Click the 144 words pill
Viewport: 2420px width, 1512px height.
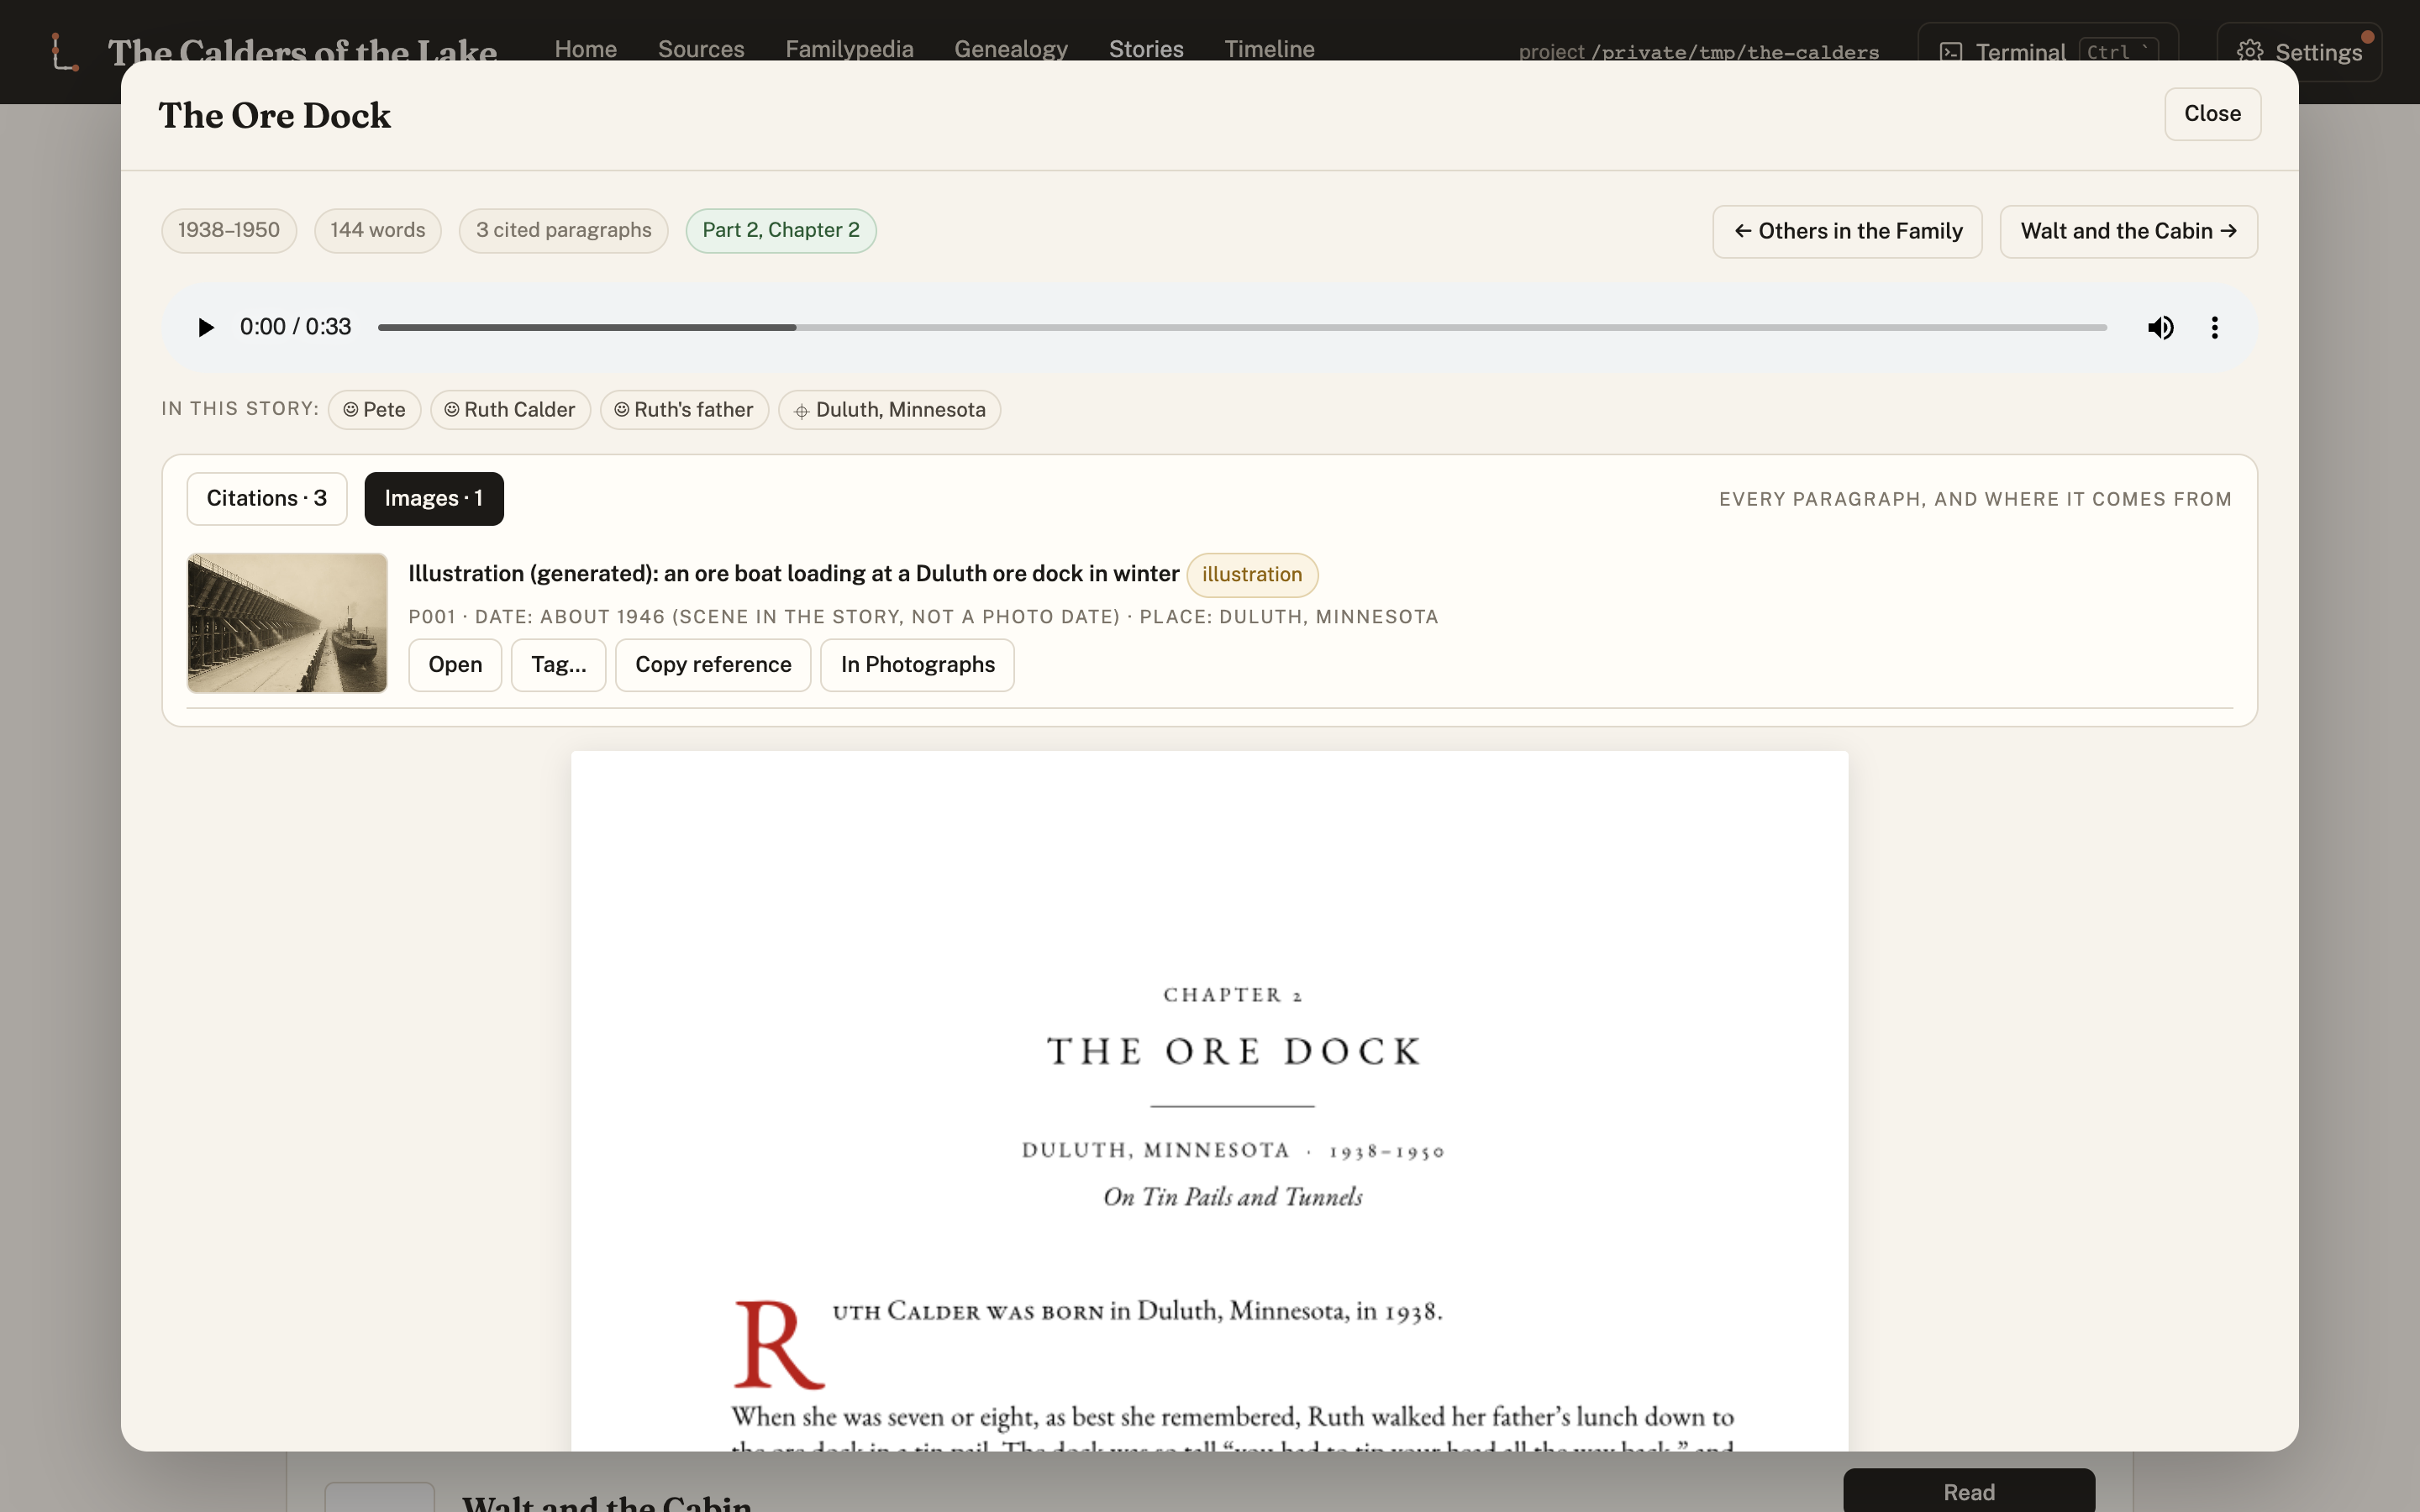point(378,231)
